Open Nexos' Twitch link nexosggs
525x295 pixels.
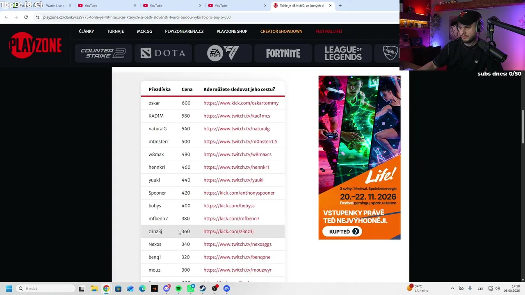click(237, 244)
